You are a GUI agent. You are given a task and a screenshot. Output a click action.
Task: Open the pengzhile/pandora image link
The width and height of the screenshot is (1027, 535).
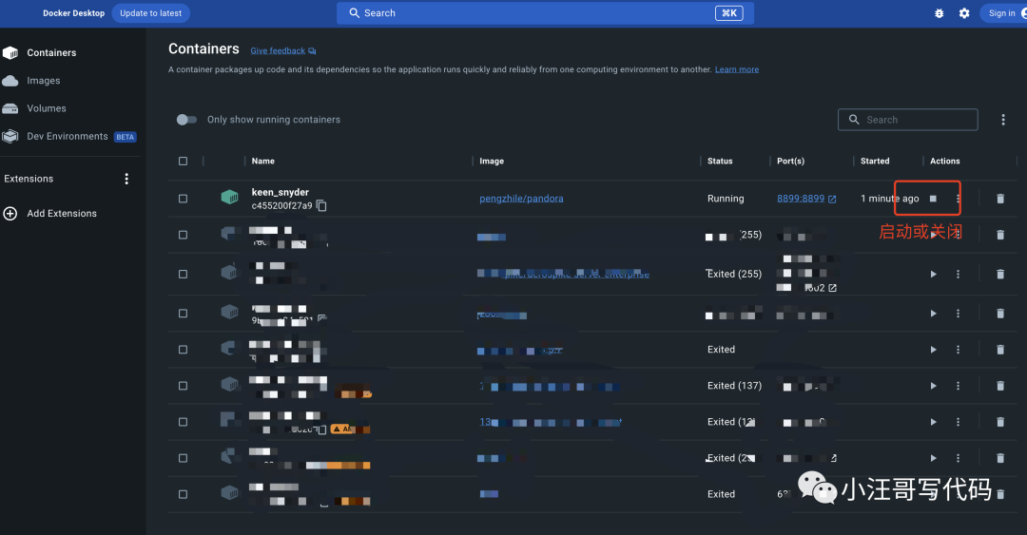[521, 199]
